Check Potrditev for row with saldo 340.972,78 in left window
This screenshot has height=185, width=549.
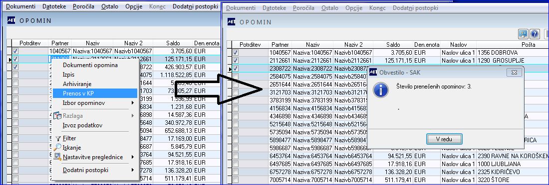click(x=15, y=123)
